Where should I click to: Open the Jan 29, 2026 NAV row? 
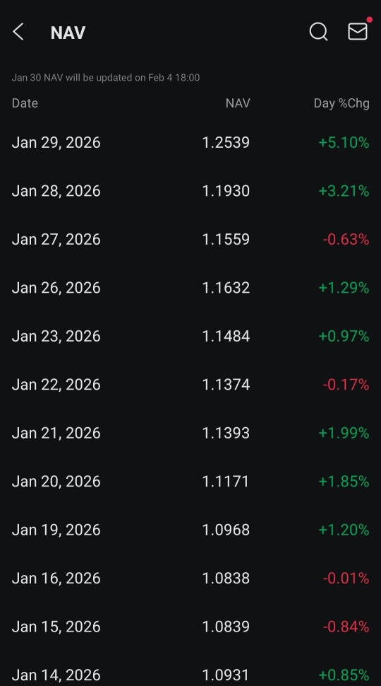pyautogui.click(x=190, y=143)
